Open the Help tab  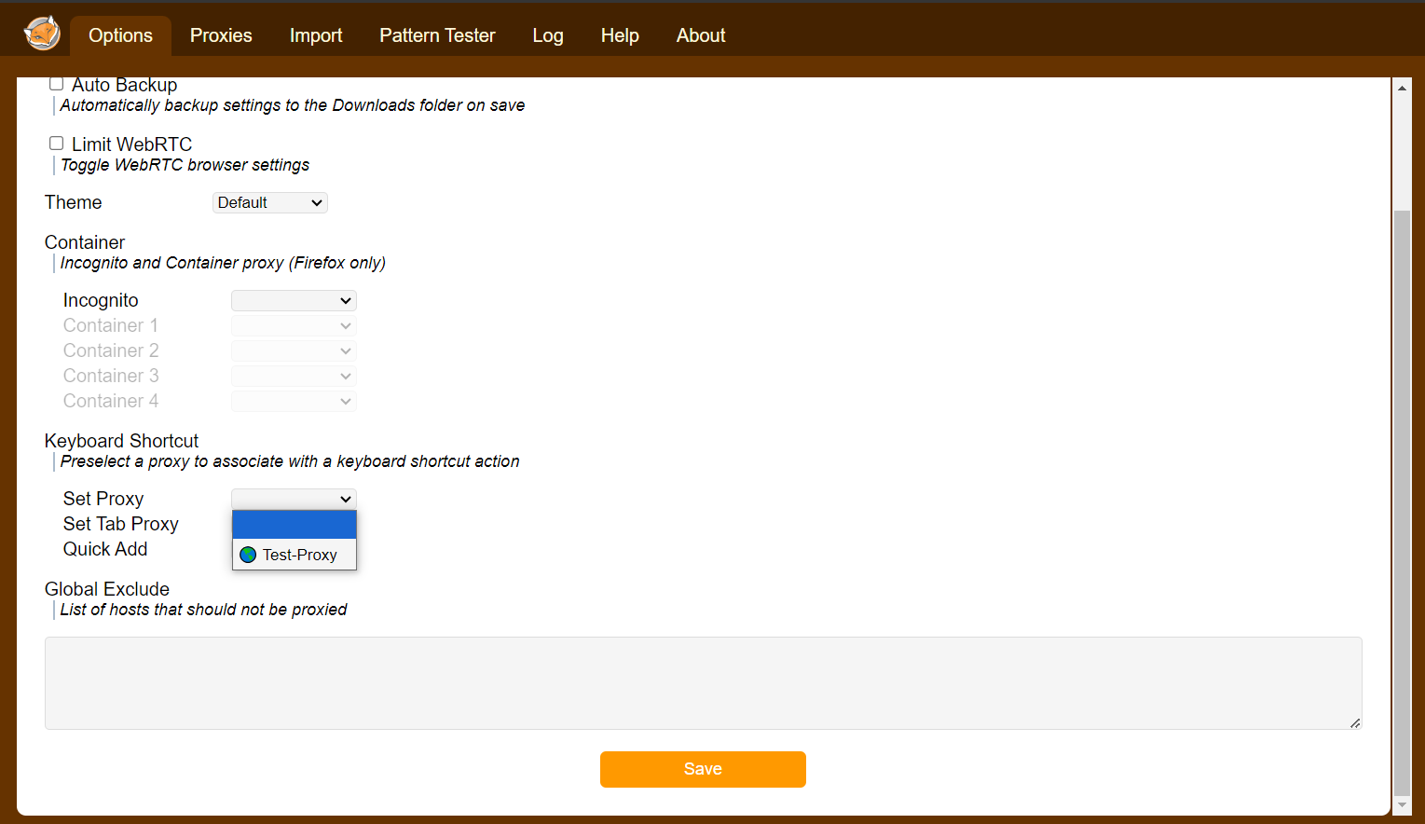tap(620, 35)
